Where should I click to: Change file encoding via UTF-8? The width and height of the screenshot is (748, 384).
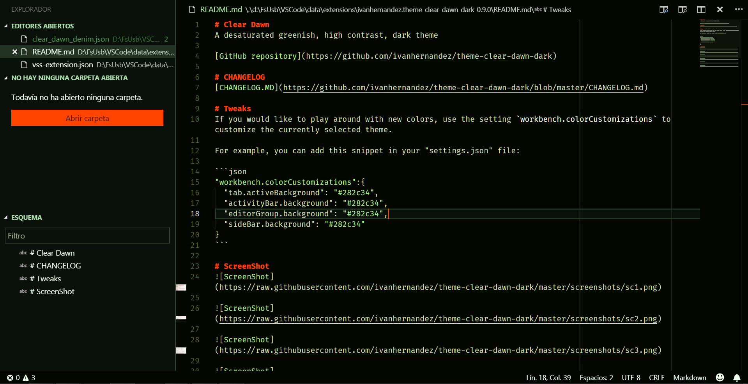point(631,378)
